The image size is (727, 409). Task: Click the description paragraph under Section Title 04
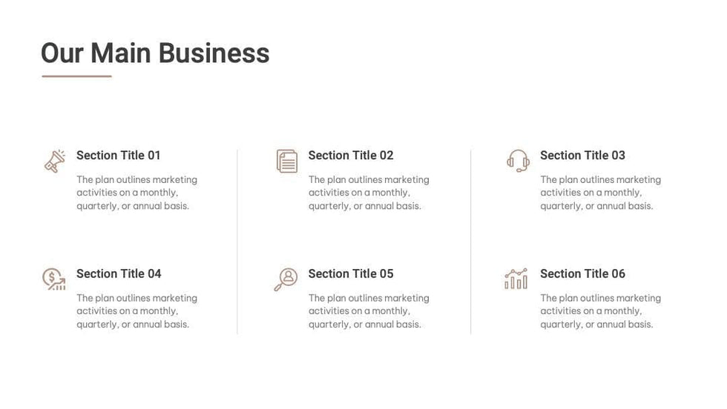click(136, 311)
